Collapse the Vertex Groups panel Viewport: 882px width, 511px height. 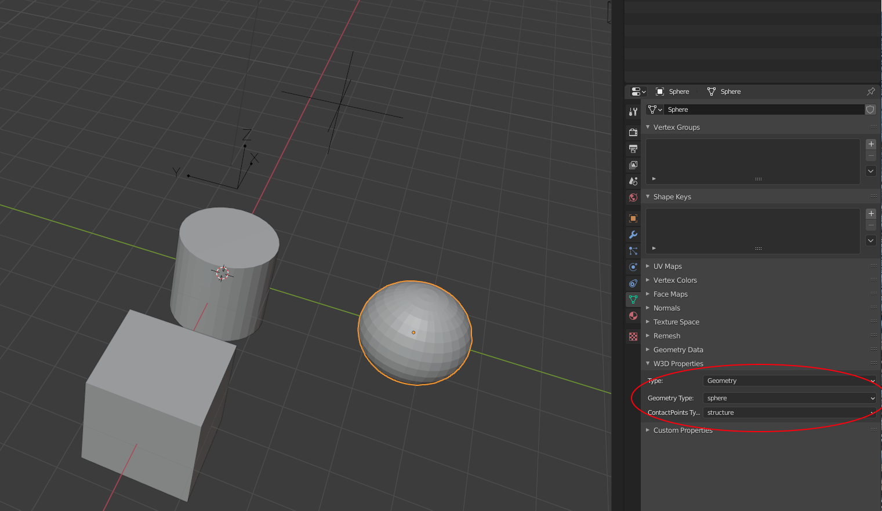coord(676,127)
